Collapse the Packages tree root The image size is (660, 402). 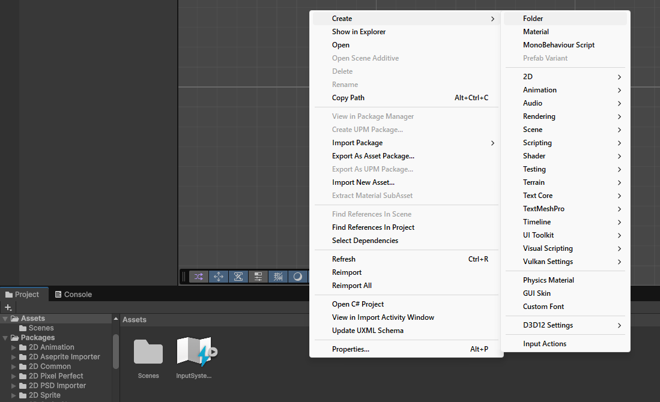(x=5, y=338)
